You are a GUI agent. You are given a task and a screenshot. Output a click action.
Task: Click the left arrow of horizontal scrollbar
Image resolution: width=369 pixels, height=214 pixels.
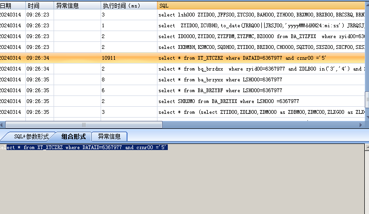(2, 125)
